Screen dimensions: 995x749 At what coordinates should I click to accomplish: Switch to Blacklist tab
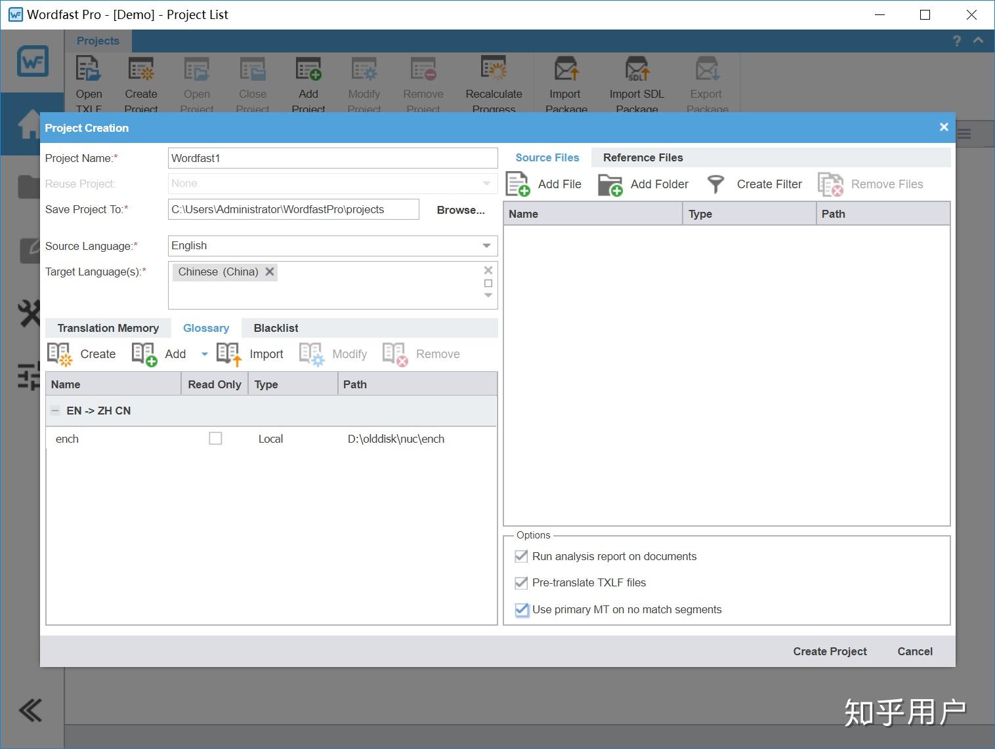(276, 328)
